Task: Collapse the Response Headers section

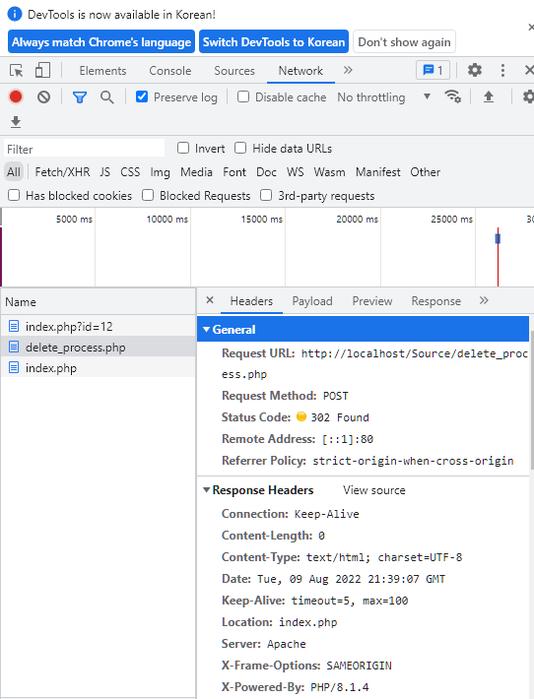Action: [x=206, y=490]
